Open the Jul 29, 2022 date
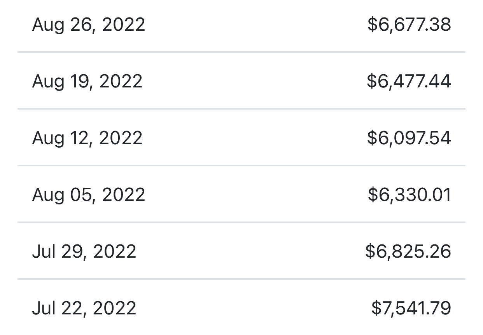The image size is (483, 335). click(84, 251)
